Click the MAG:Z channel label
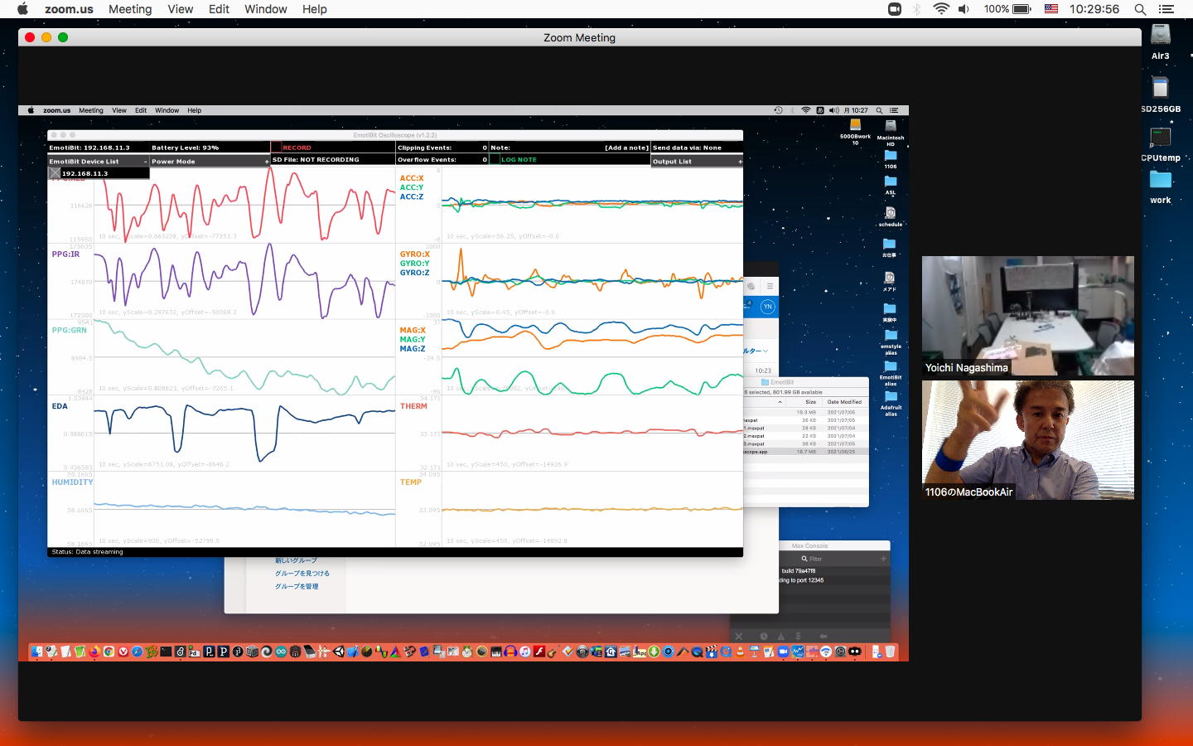This screenshot has width=1193, height=746. 413,349
